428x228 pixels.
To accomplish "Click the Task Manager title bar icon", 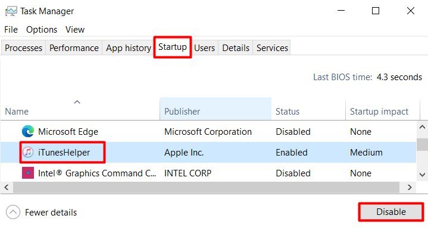I will click(x=11, y=11).
